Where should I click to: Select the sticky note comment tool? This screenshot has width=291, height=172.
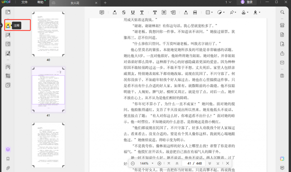(102, 12)
